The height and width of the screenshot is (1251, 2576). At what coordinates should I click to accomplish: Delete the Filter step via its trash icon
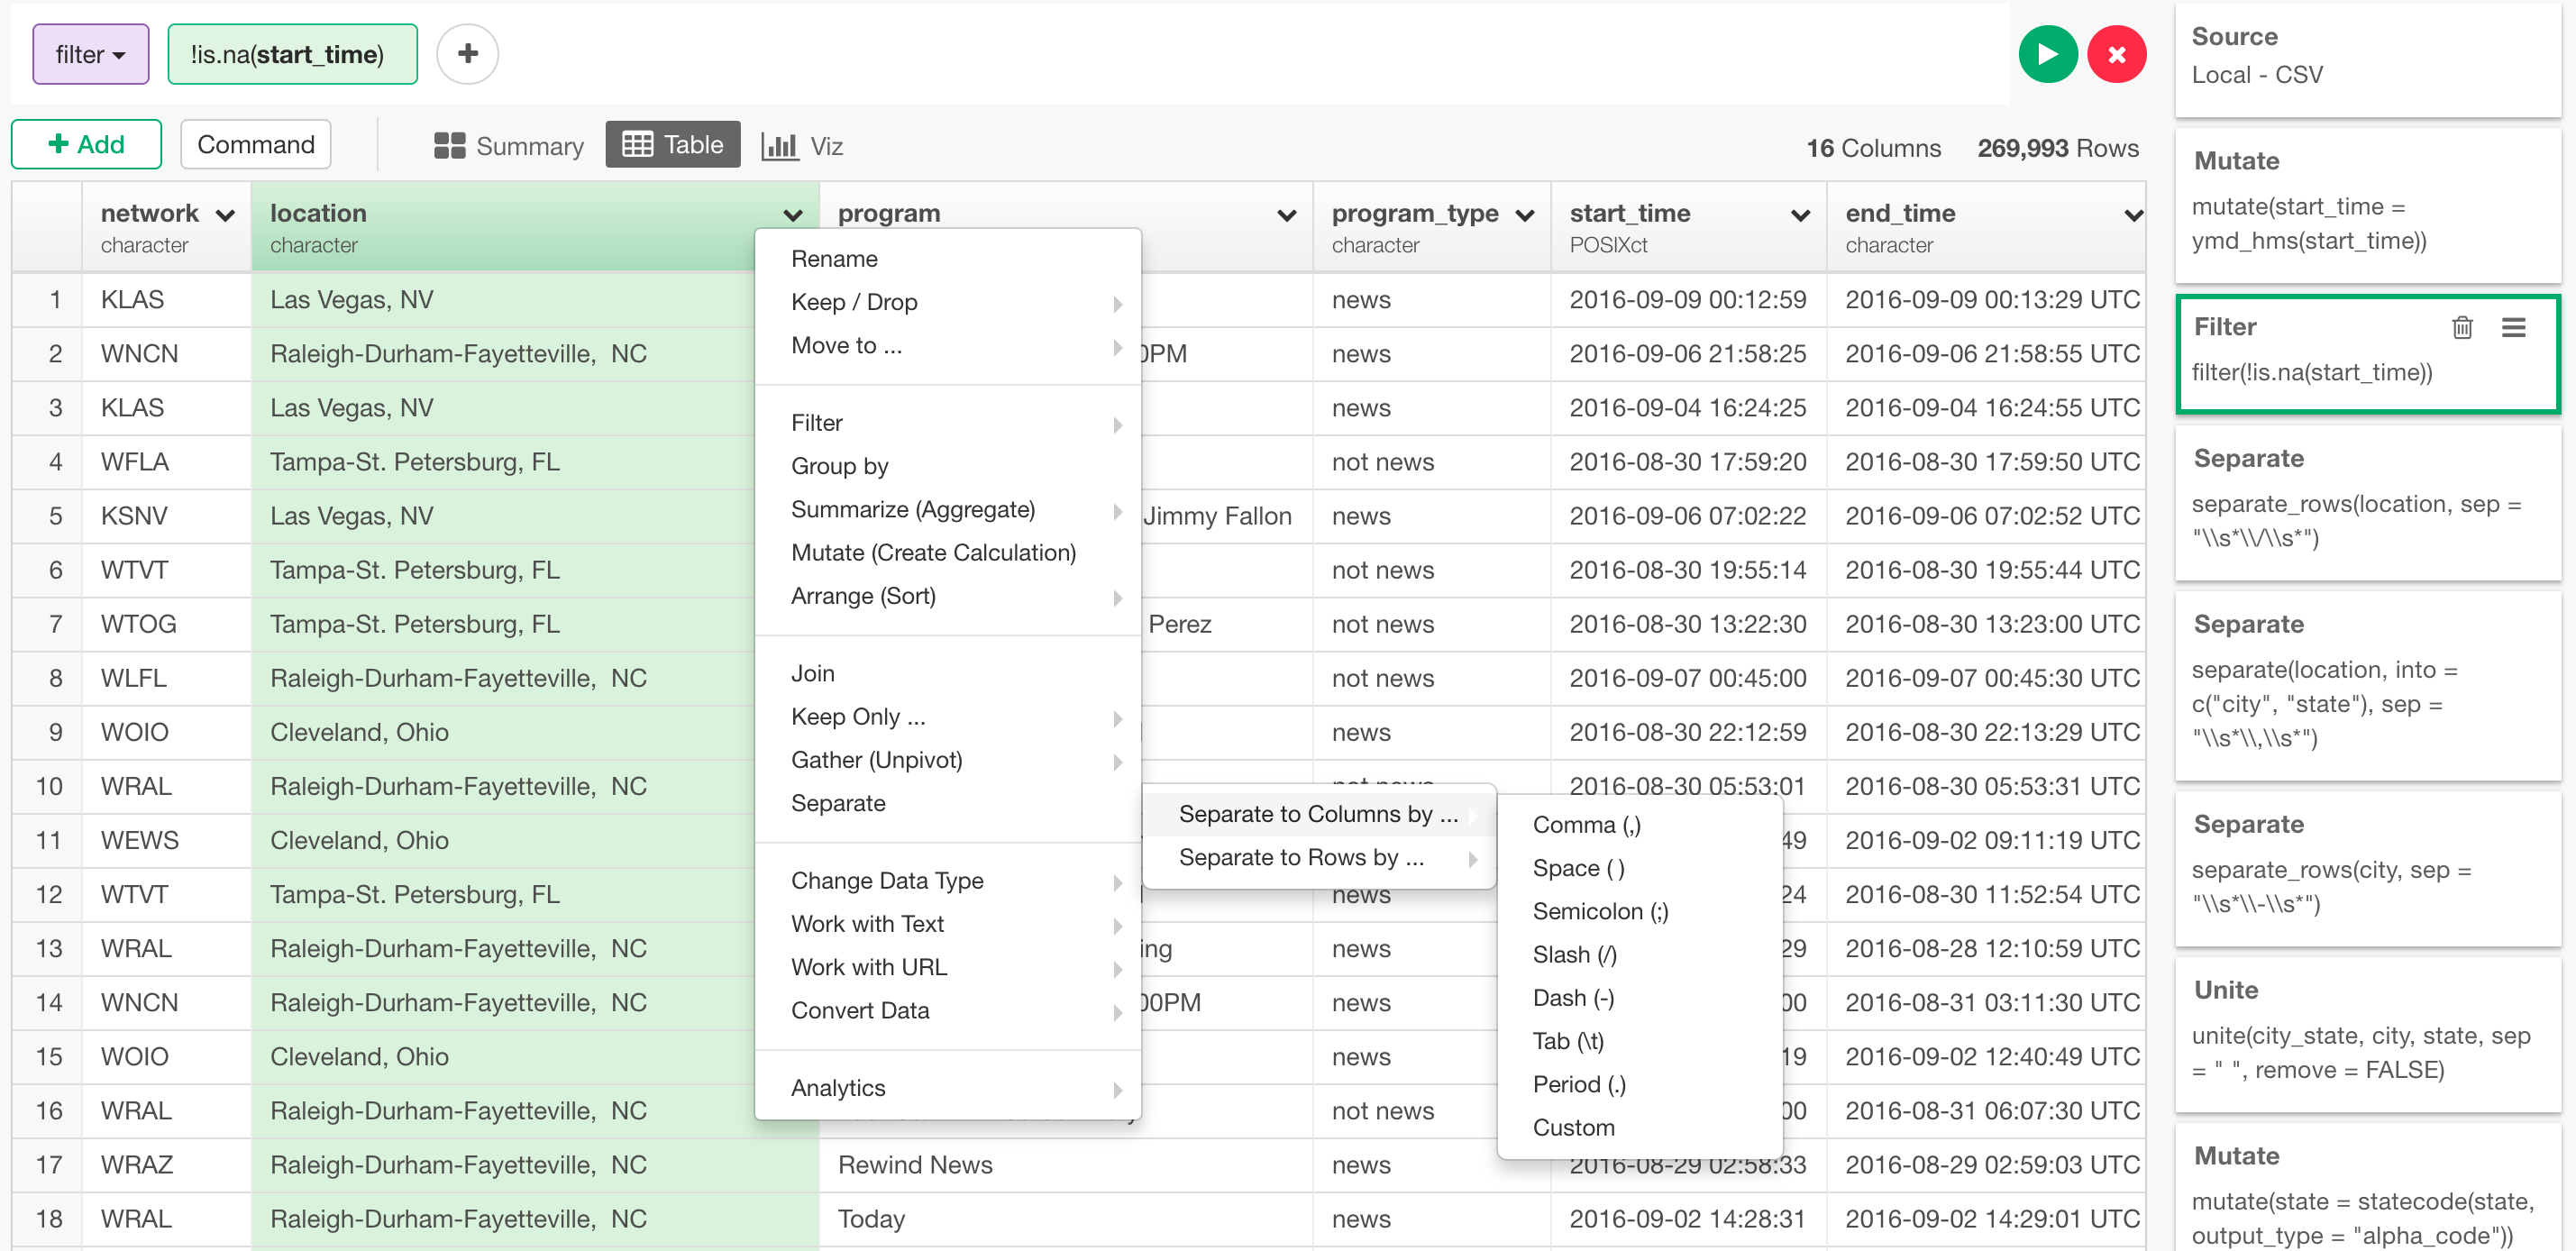pos(2463,327)
